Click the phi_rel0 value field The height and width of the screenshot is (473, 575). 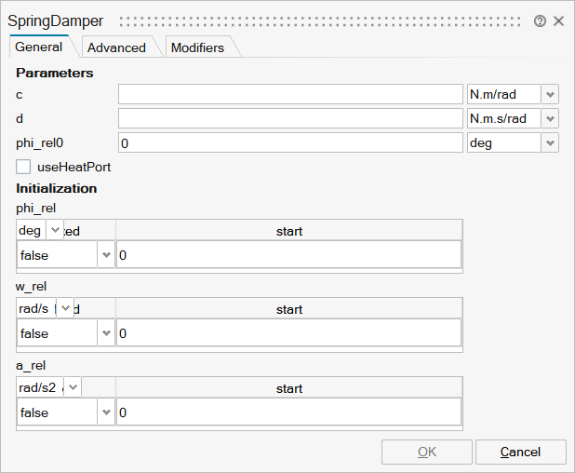click(290, 142)
